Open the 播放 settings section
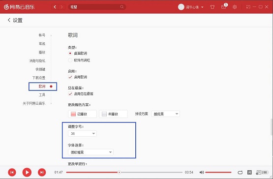Screen dimensions: 273x179 coord(42,52)
